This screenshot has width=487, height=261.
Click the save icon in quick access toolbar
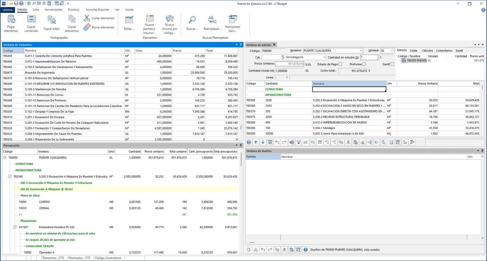tap(16, 3)
